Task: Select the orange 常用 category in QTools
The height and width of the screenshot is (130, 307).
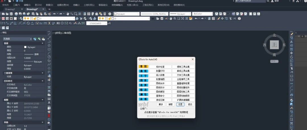Action: 144,66
